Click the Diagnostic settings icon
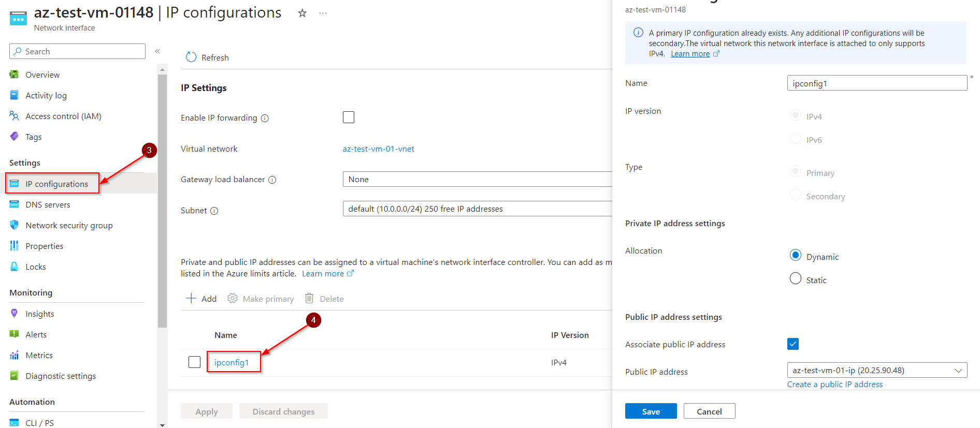The image size is (980, 428). (x=15, y=376)
